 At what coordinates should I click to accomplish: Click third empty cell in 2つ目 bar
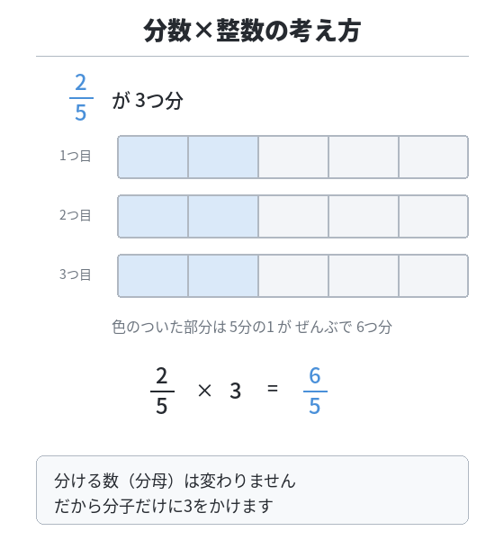click(293, 216)
